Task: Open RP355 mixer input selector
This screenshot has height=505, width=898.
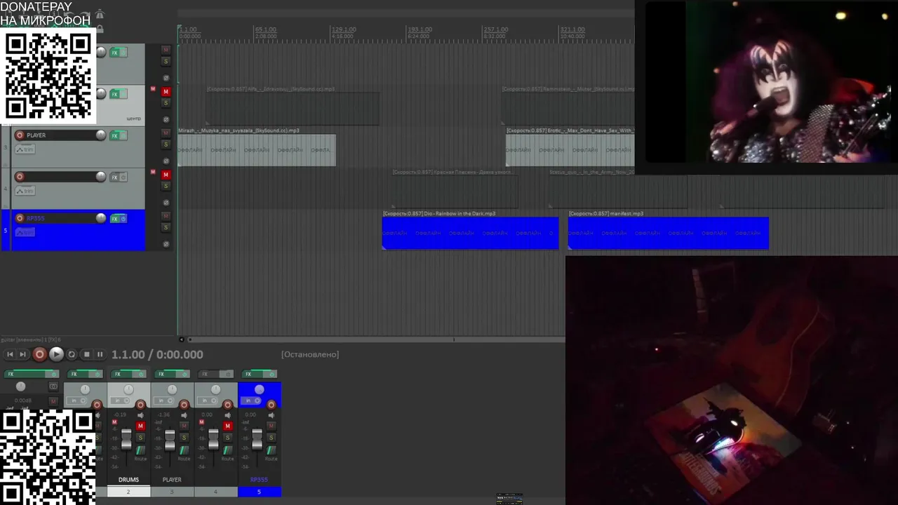Action: click(251, 400)
